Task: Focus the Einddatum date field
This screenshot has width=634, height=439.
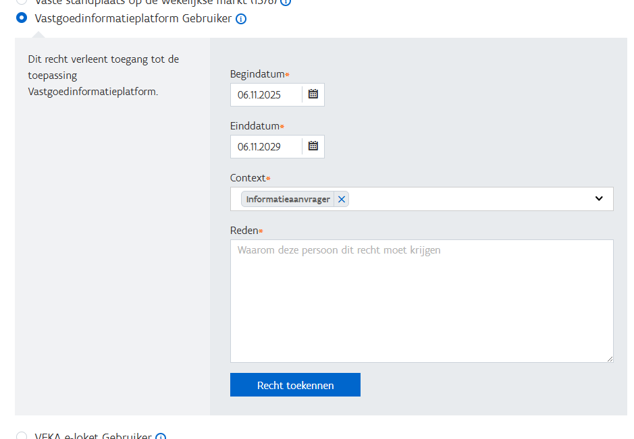Action: (265, 146)
